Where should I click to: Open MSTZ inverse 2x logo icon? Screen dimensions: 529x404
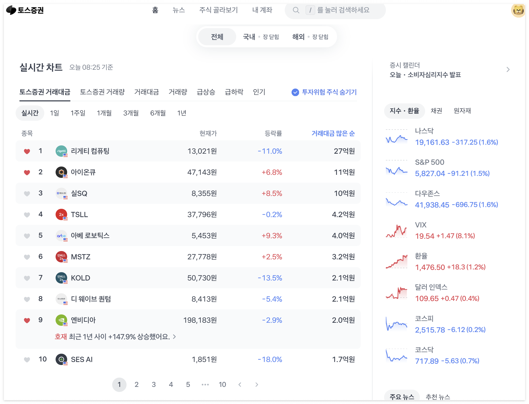(x=61, y=257)
